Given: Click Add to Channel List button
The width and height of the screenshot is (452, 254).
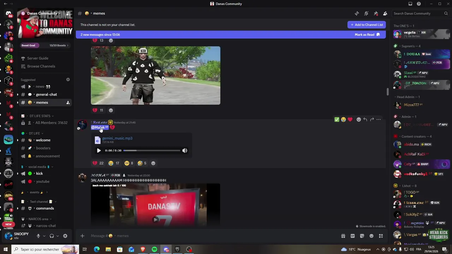Looking at the screenshot, I should 367,25.
